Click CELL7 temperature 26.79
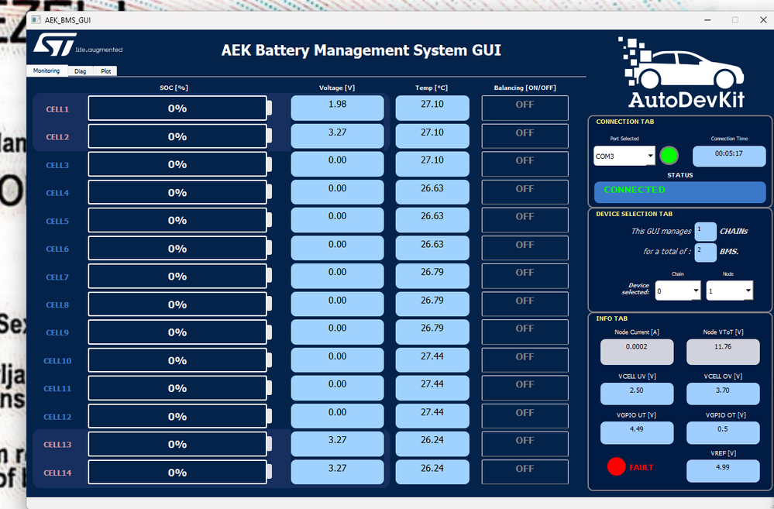774x509 pixels. [x=432, y=276]
